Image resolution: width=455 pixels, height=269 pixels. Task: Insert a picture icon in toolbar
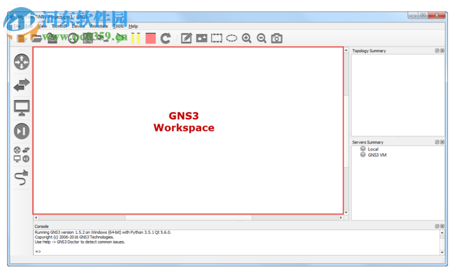[x=201, y=38]
